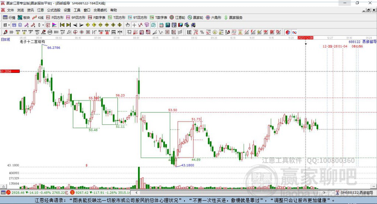
Task: Open the 赢家轮 tool
Action: point(195,18)
